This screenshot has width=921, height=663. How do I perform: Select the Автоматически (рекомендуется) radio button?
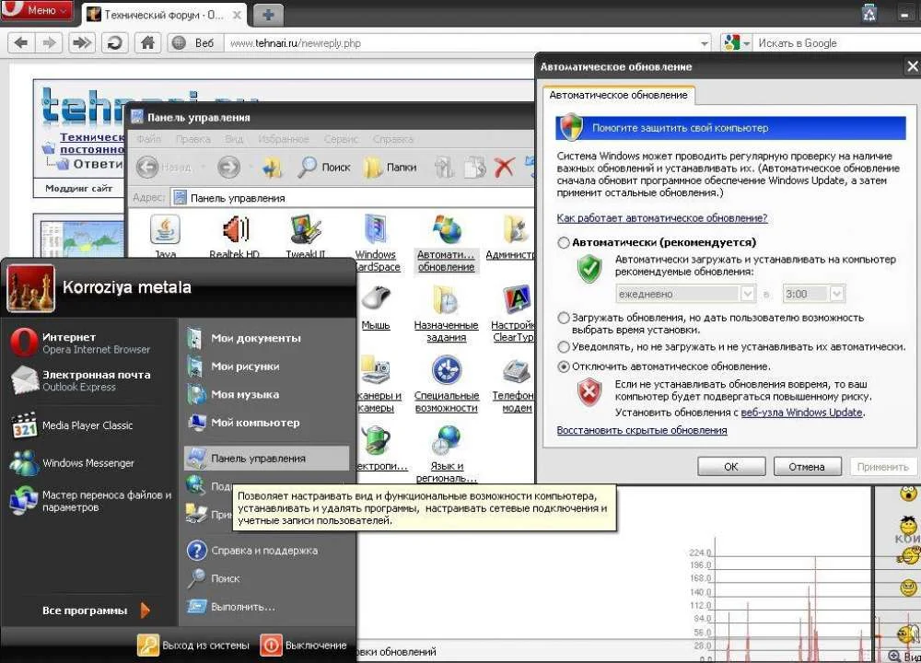pyautogui.click(x=564, y=242)
